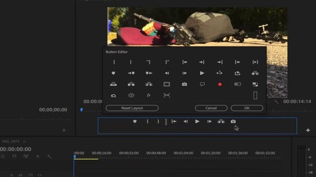Click Reset Layout button
316x177 pixels.
coord(132,108)
